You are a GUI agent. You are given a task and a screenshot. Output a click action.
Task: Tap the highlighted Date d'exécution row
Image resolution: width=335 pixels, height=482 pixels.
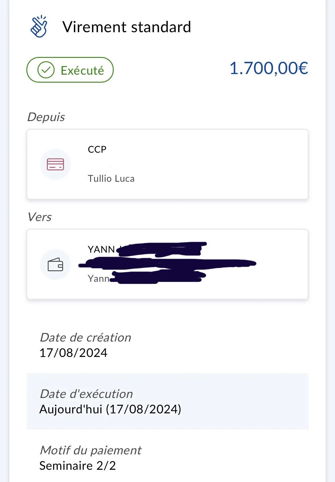(167, 401)
